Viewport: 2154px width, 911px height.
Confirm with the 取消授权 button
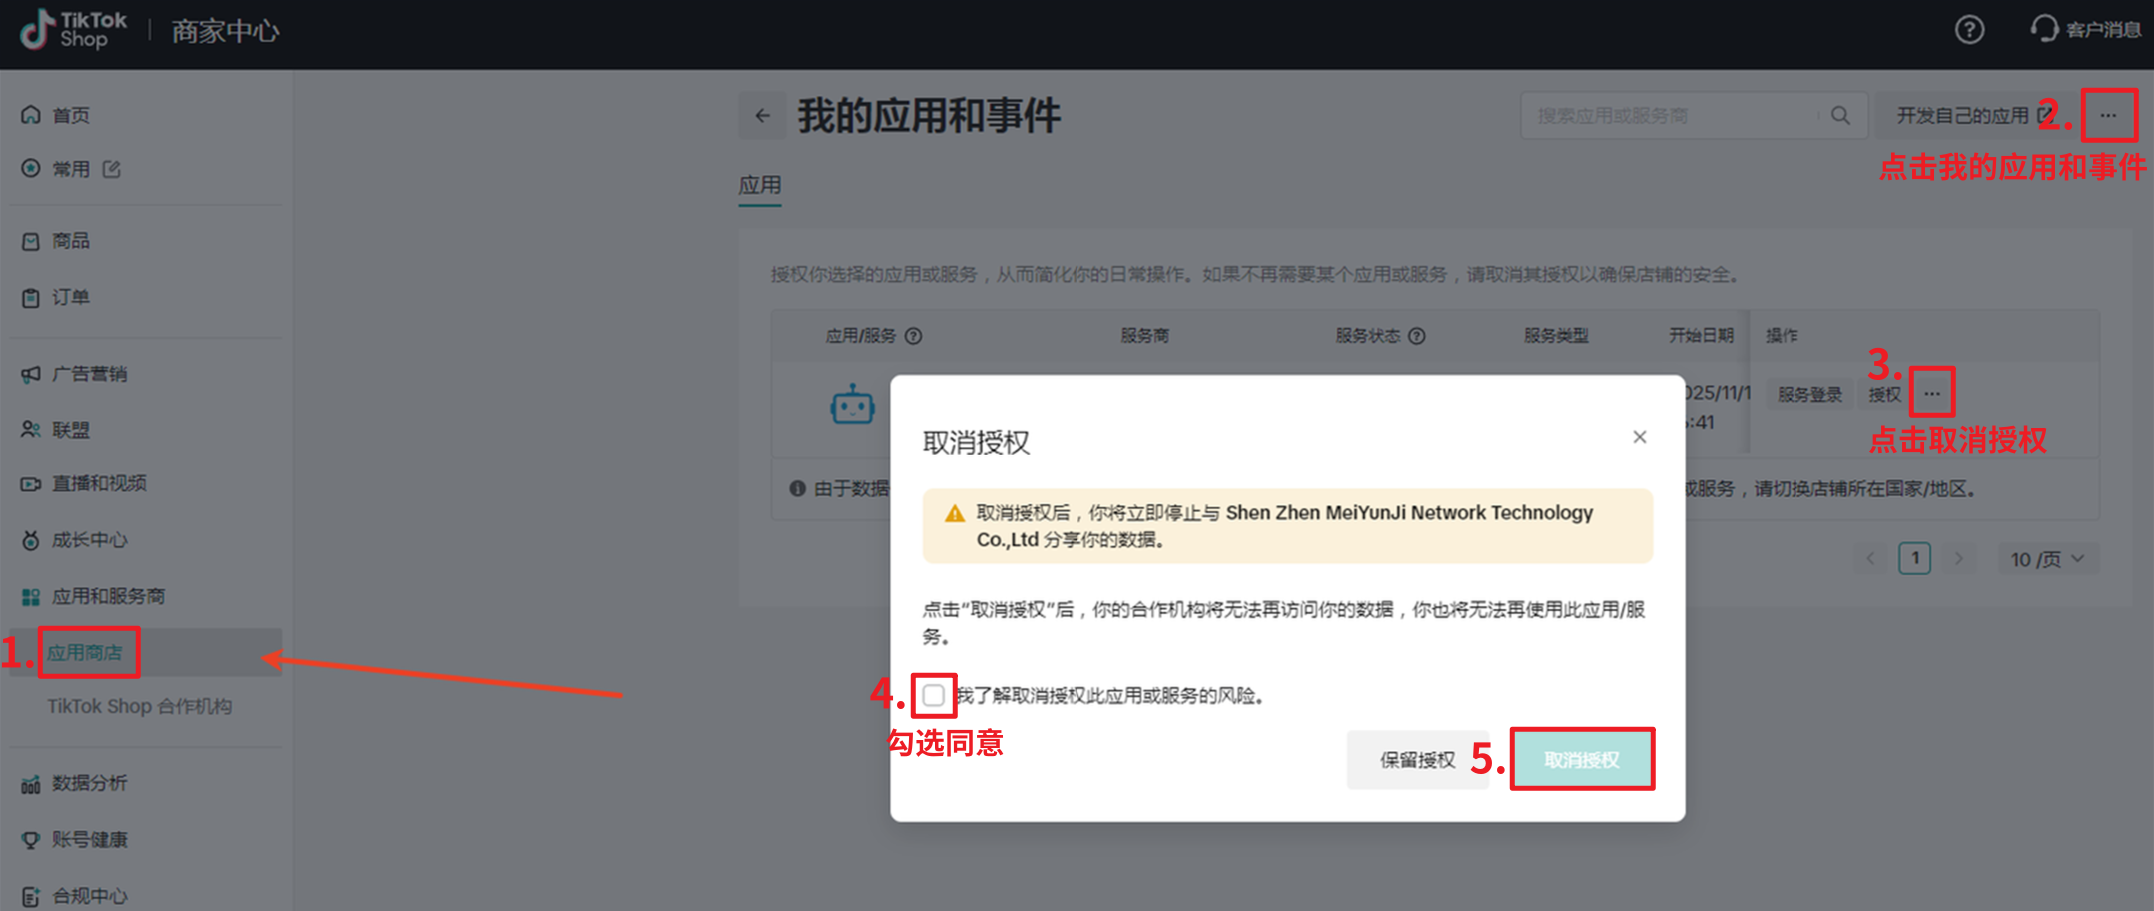point(1581,760)
